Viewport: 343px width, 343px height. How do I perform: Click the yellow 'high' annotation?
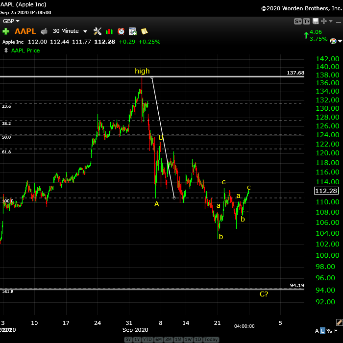click(142, 71)
